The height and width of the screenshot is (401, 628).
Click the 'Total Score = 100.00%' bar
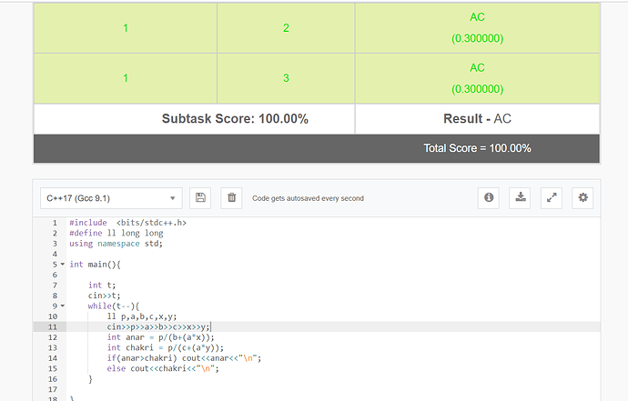click(317, 148)
